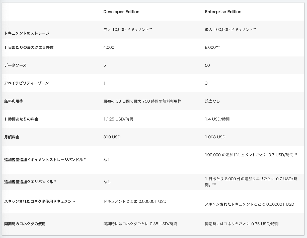Click the Developer availability zone value 1
The height and width of the screenshot is (238, 307).
tap(105, 83)
